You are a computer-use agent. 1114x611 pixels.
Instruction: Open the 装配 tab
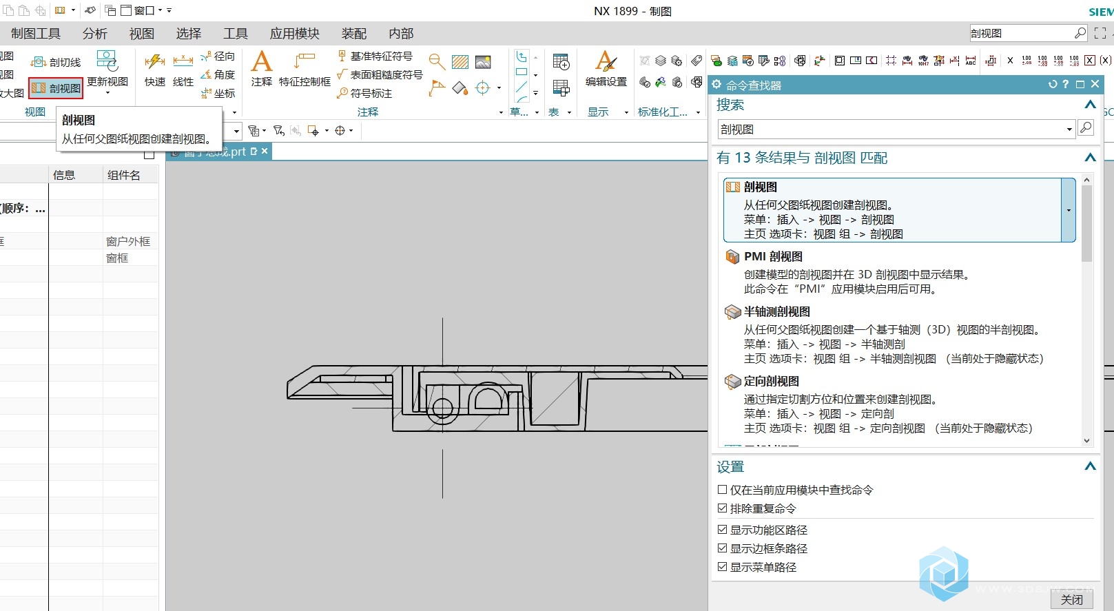(x=354, y=34)
